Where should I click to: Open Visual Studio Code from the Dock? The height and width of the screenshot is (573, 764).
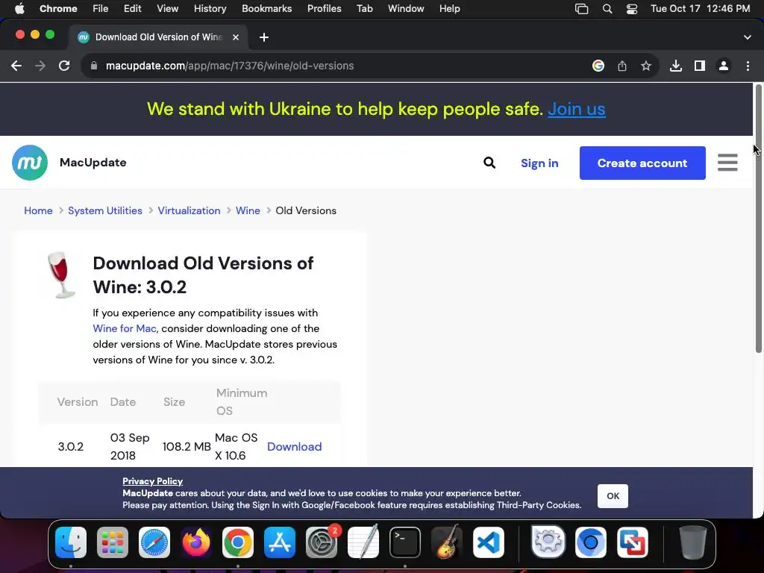click(x=489, y=542)
